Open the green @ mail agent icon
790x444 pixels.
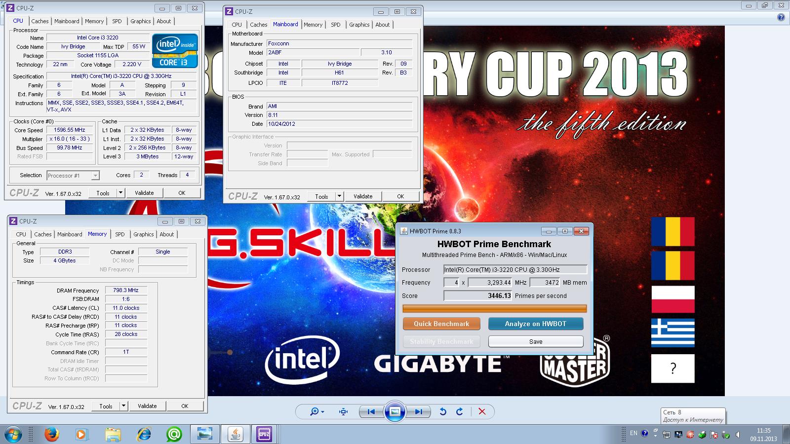[x=174, y=434]
